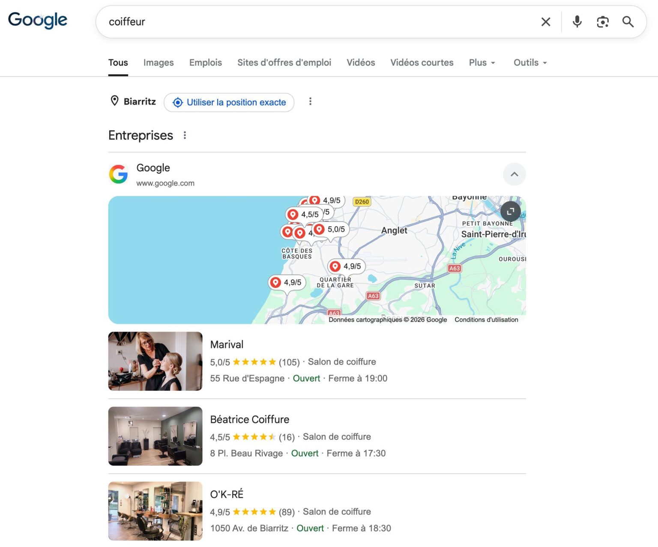Viewport: 658px width, 547px height.
Task: Click the 4,9/5 pin near Quartier de la Gare
Action: (x=346, y=266)
